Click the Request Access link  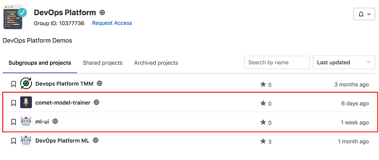112,23
